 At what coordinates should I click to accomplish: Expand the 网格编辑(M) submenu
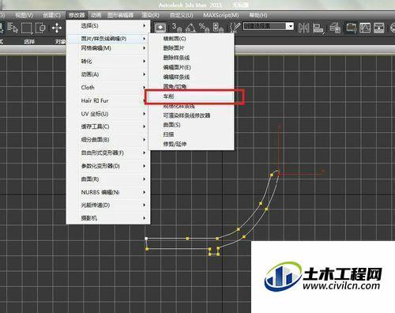tap(108, 48)
